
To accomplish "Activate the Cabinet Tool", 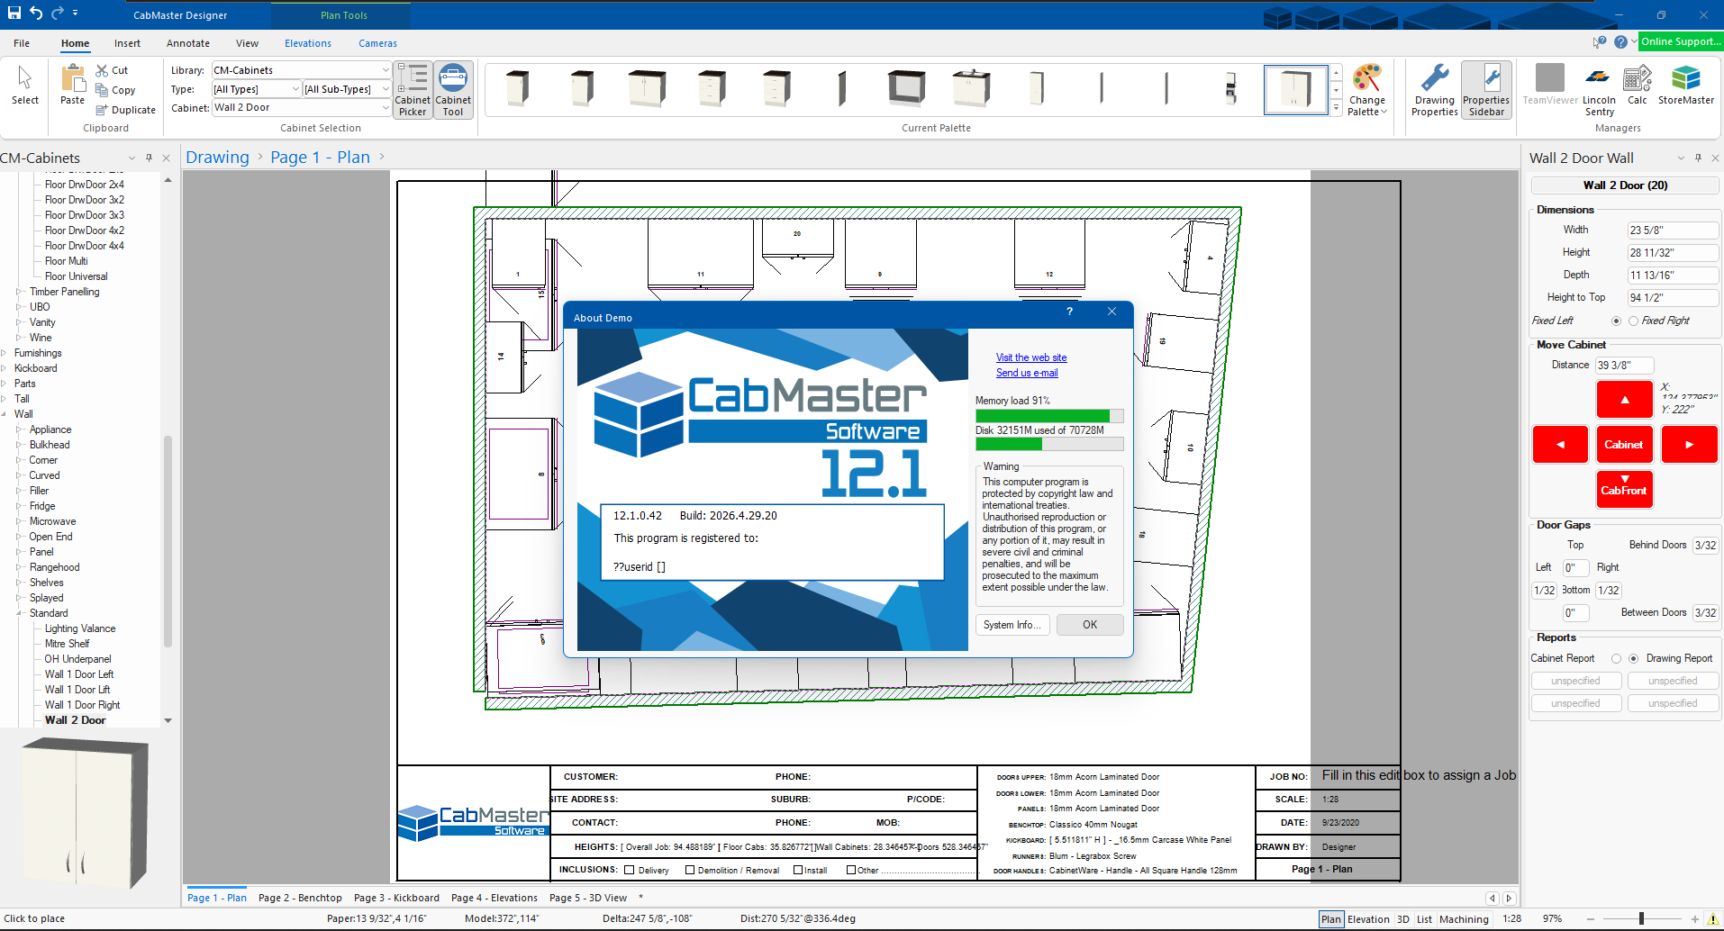I will tap(453, 90).
